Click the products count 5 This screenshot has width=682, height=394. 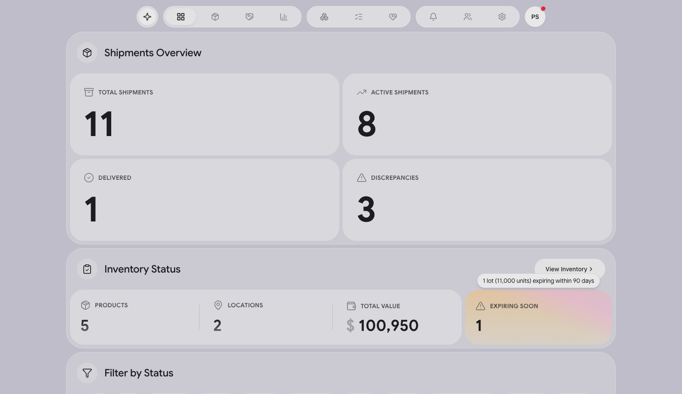click(x=85, y=325)
